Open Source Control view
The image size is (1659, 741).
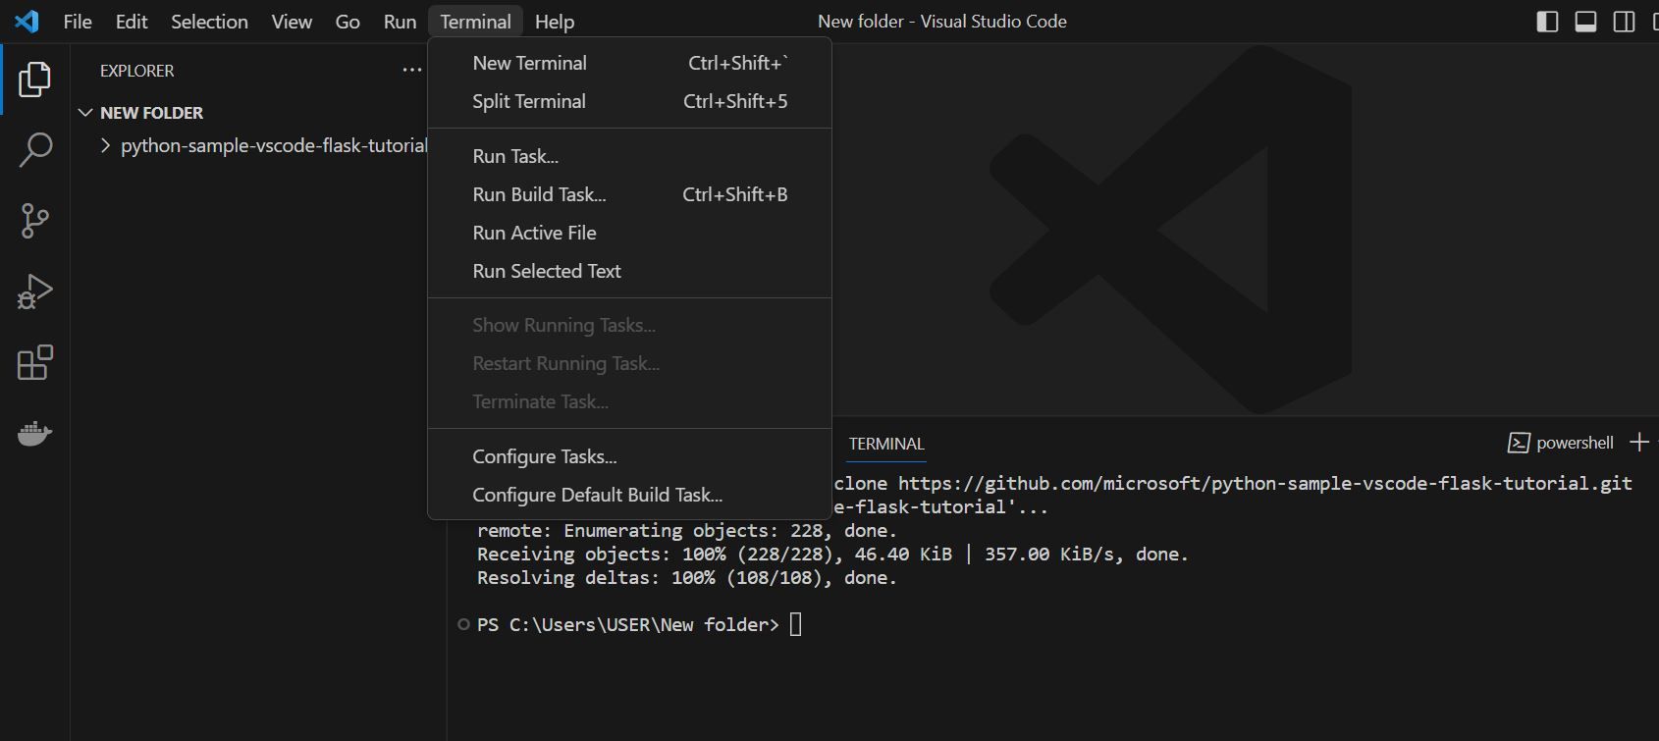click(34, 221)
